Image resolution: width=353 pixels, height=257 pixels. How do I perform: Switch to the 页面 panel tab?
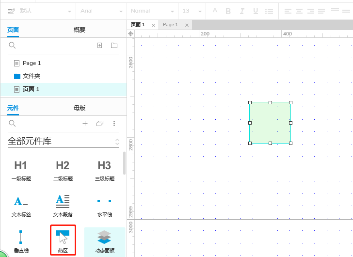[x=13, y=30]
